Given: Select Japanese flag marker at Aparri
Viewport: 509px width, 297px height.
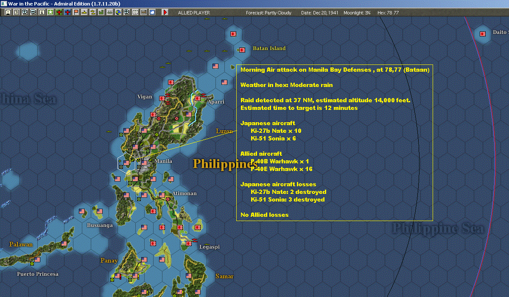Looking at the screenshot, I should (x=197, y=98).
